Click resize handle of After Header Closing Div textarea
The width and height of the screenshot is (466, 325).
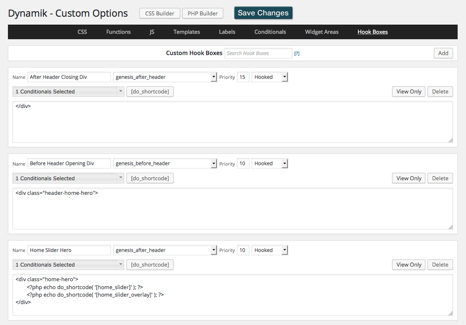point(451,140)
